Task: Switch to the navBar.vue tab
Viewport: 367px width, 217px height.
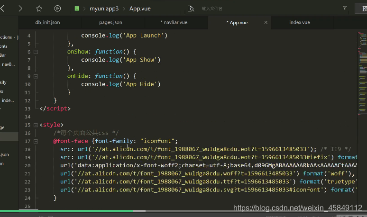Action: (174, 22)
